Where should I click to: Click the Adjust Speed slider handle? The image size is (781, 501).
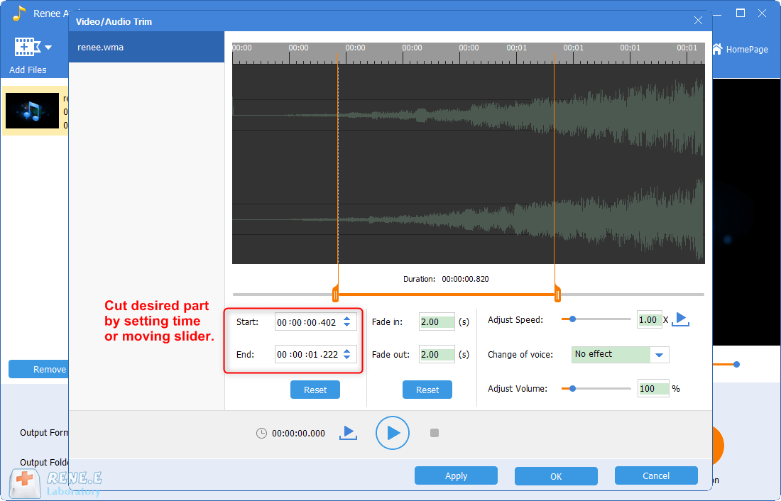tap(573, 319)
